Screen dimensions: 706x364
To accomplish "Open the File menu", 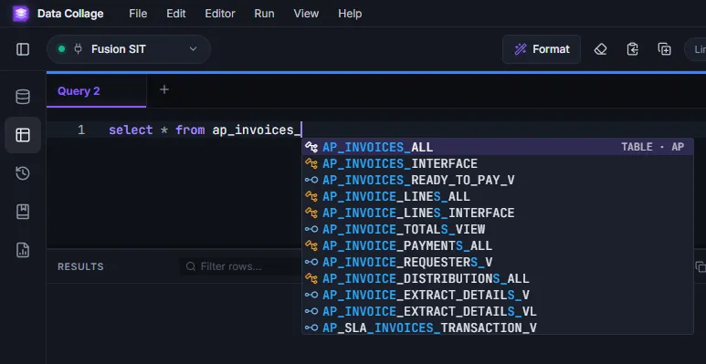I will pyautogui.click(x=138, y=14).
